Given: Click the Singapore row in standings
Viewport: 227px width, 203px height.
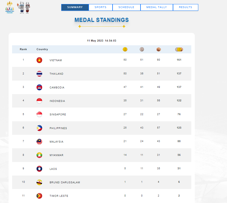Looking at the screenshot, I should pyautogui.click(x=102, y=114).
